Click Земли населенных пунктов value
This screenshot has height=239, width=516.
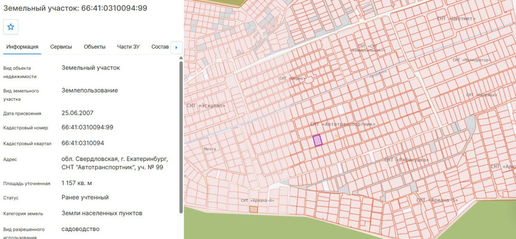[102, 213]
